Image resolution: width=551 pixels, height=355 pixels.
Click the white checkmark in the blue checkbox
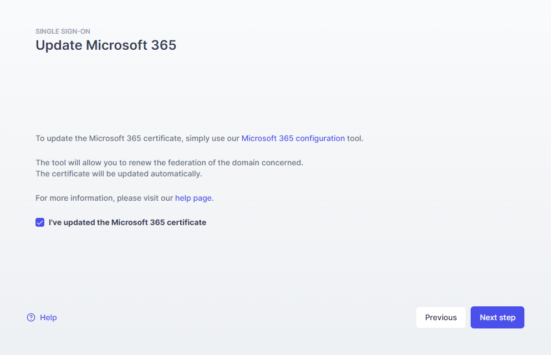coord(40,222)
